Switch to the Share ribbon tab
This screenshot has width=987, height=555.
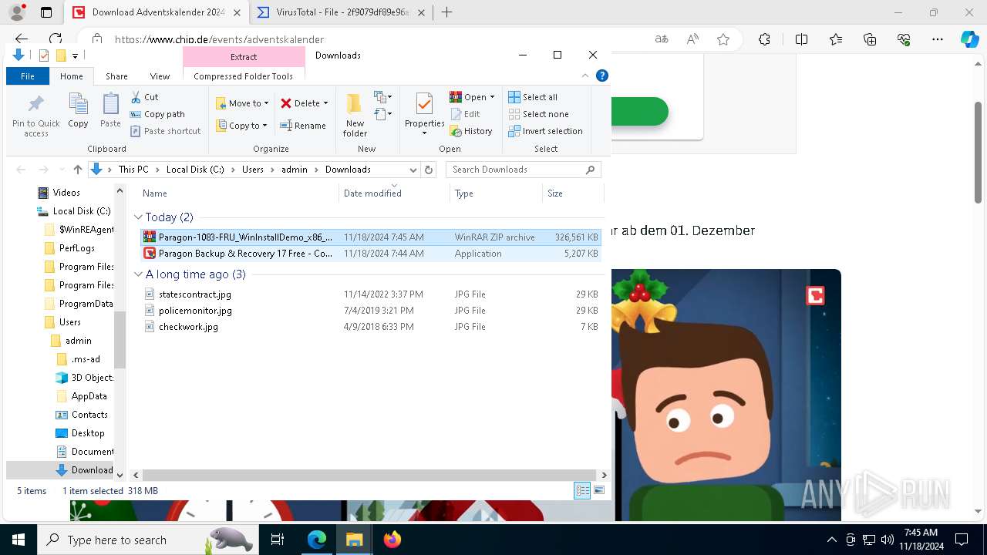click(116, 76)
